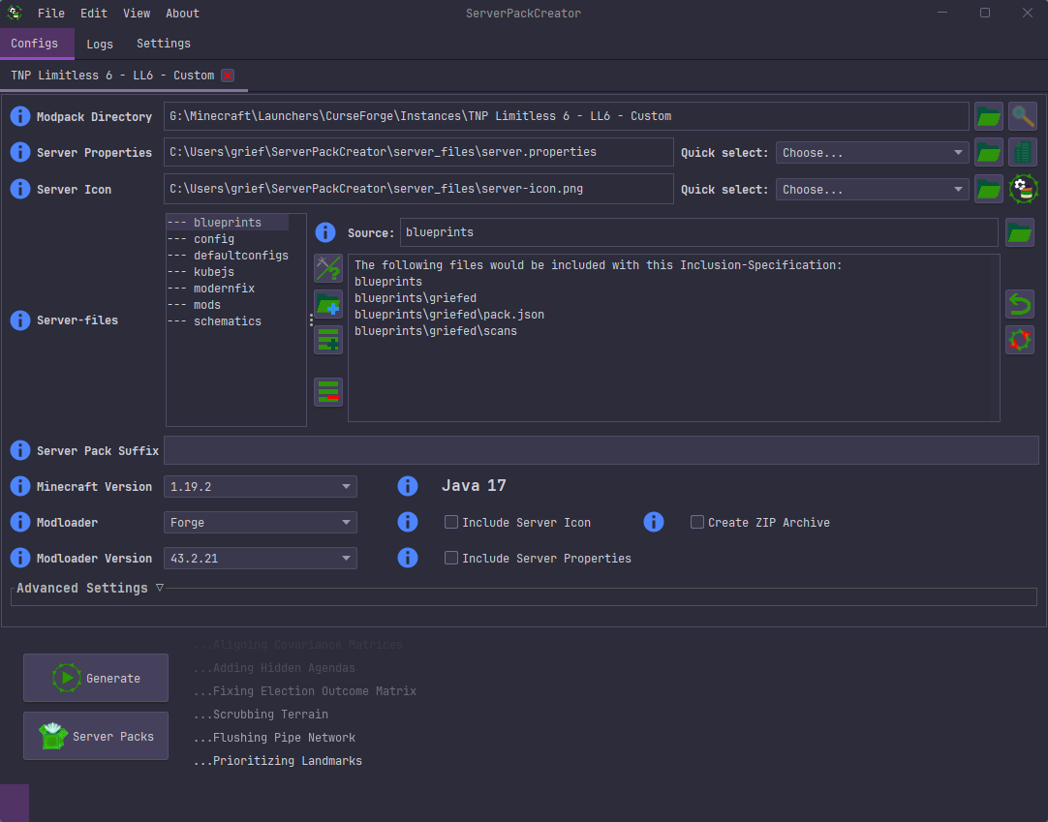
Task: Open the View menu
Action: (x=136, y=13)
